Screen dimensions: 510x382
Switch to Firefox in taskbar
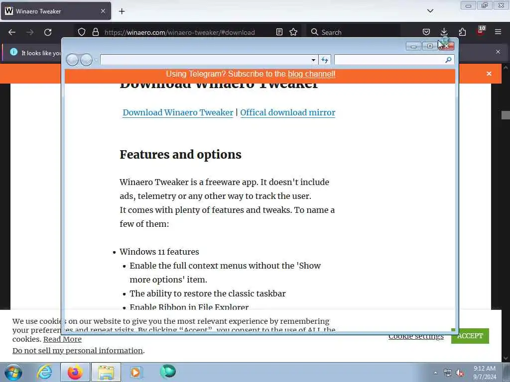75,372
